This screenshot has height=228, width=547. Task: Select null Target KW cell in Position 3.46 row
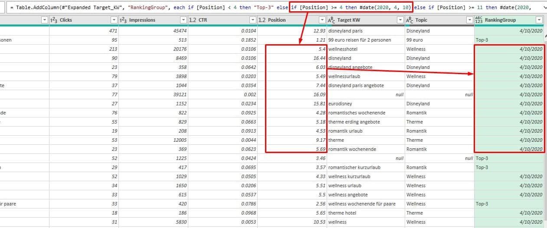tap(366, 158)
